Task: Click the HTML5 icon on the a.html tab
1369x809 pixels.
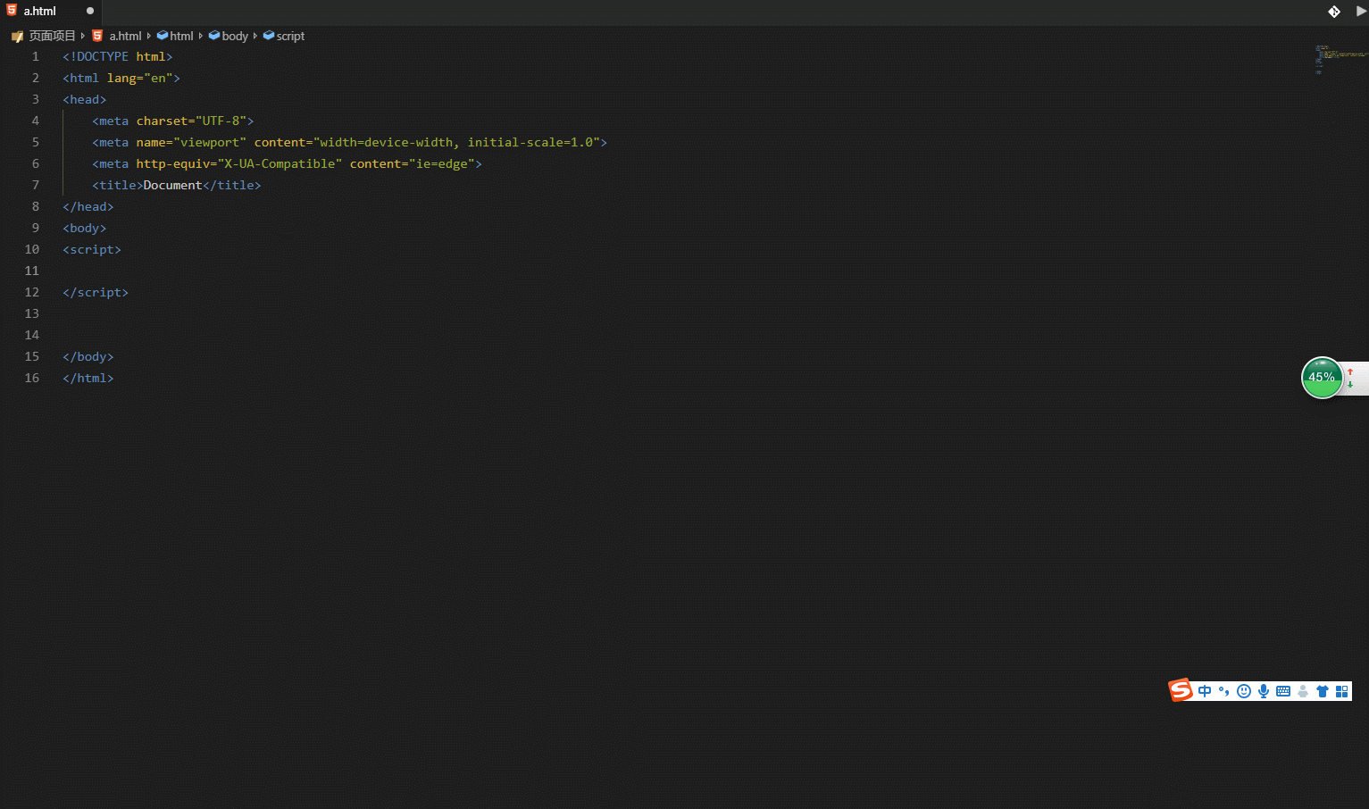Action: tap(12, 11)
